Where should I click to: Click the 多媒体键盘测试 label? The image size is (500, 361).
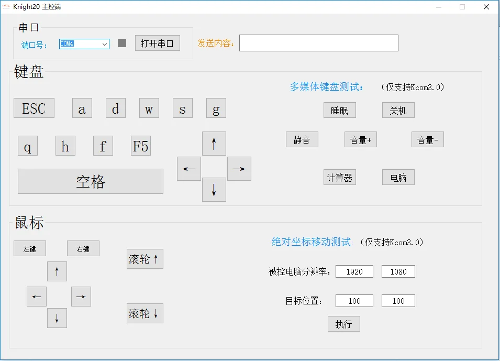pos(327,86)
